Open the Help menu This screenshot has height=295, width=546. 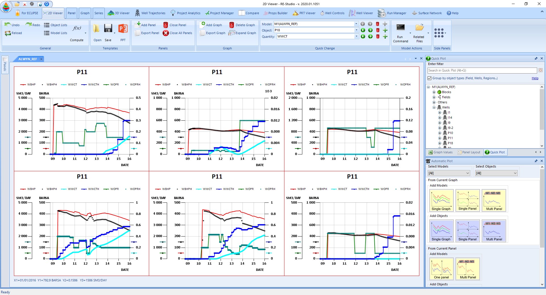click(x=453, y=13)
